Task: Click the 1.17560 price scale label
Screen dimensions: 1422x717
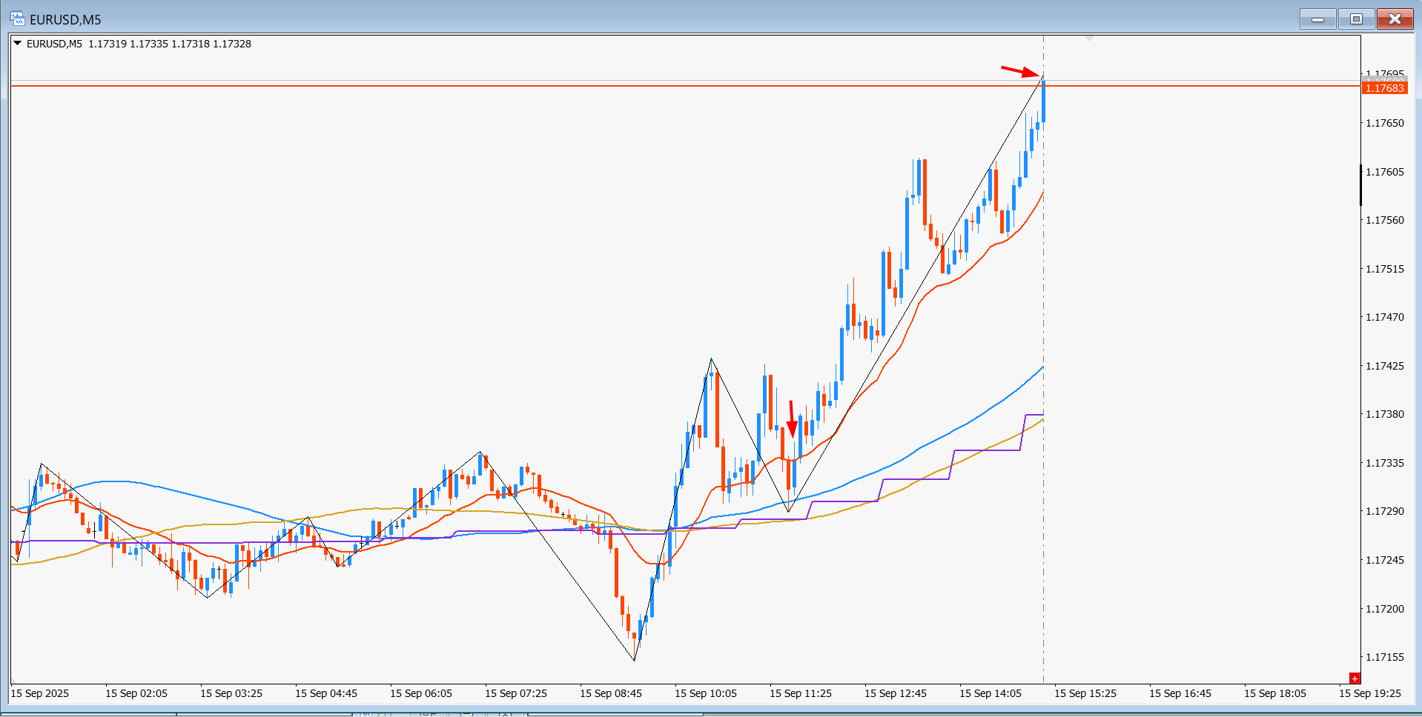Action: tap(1385, 220)
